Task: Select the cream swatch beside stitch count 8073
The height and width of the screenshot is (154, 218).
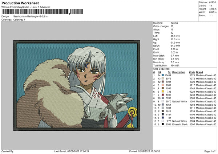Action: [163, 78]
